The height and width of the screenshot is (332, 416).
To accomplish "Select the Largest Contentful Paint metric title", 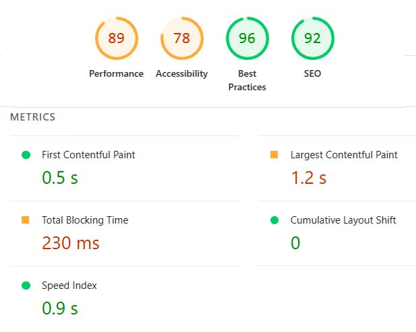I will tap(344, 155).
